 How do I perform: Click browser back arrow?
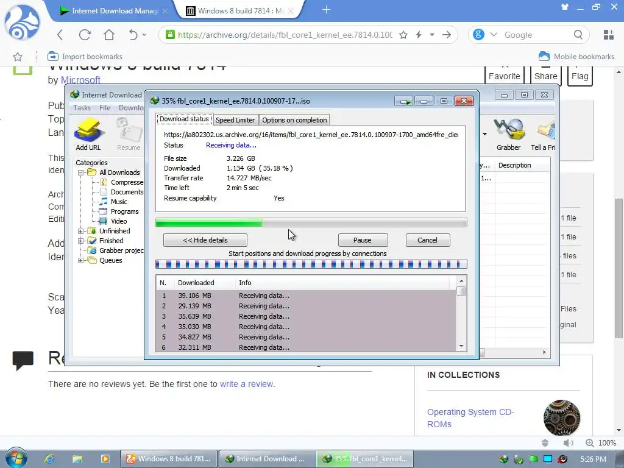(x=60, y=35)
